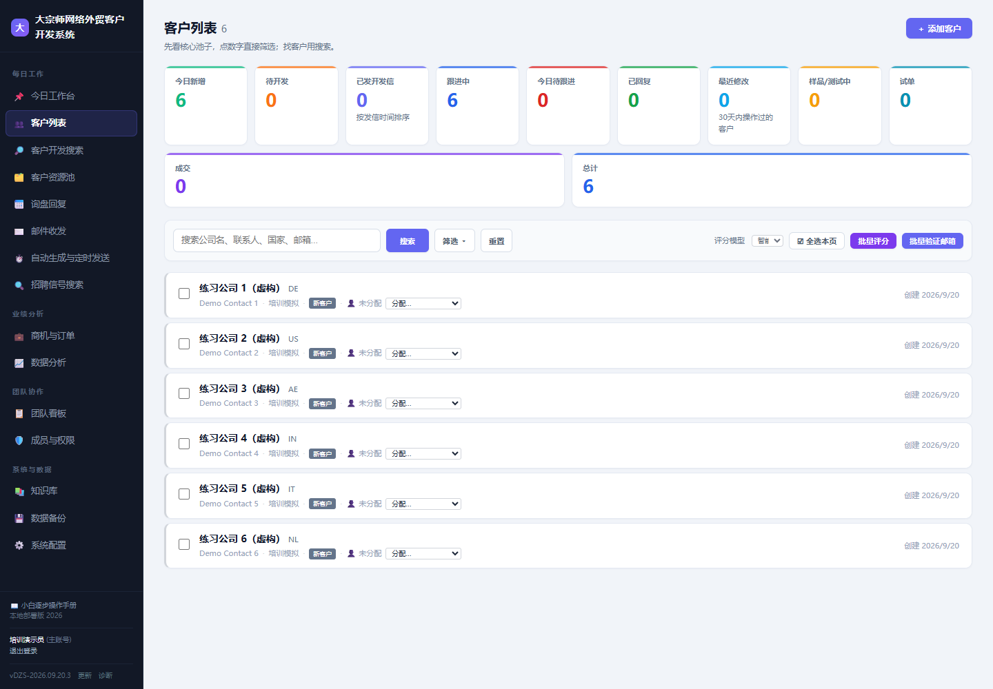The height and width of the screenshot is (689, 993).
Task: Click the 退出登录 link
Action: 23,651
